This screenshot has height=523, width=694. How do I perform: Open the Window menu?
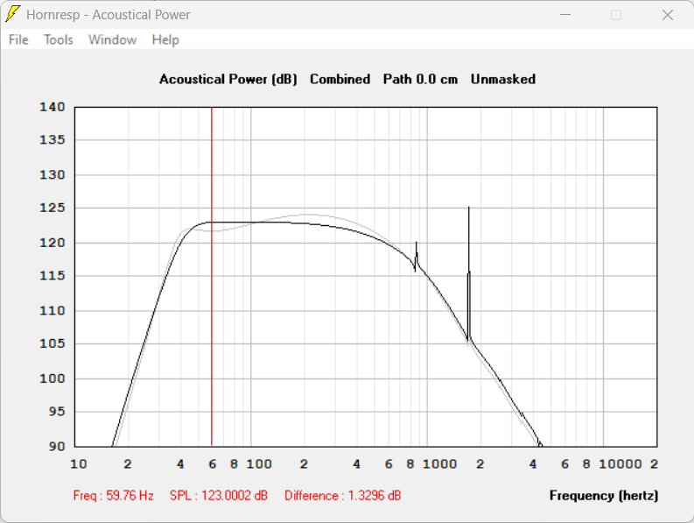(112, 40)
